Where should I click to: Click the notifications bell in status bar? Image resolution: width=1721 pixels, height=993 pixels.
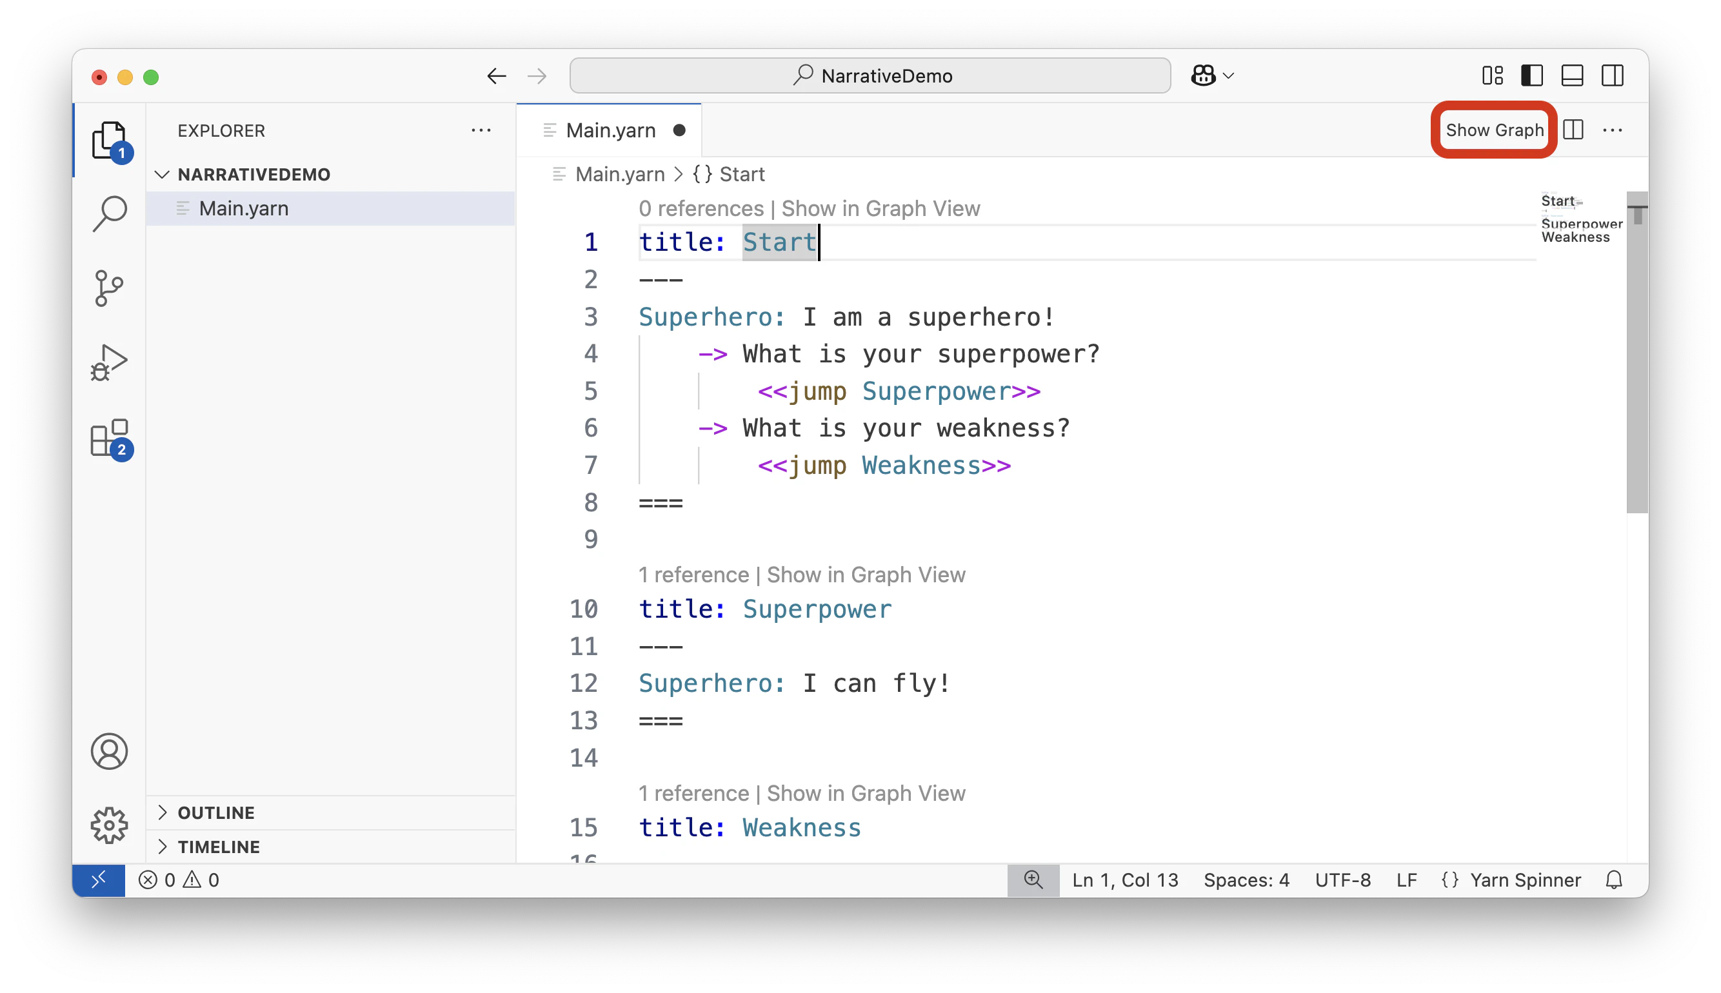[1613, 880]
